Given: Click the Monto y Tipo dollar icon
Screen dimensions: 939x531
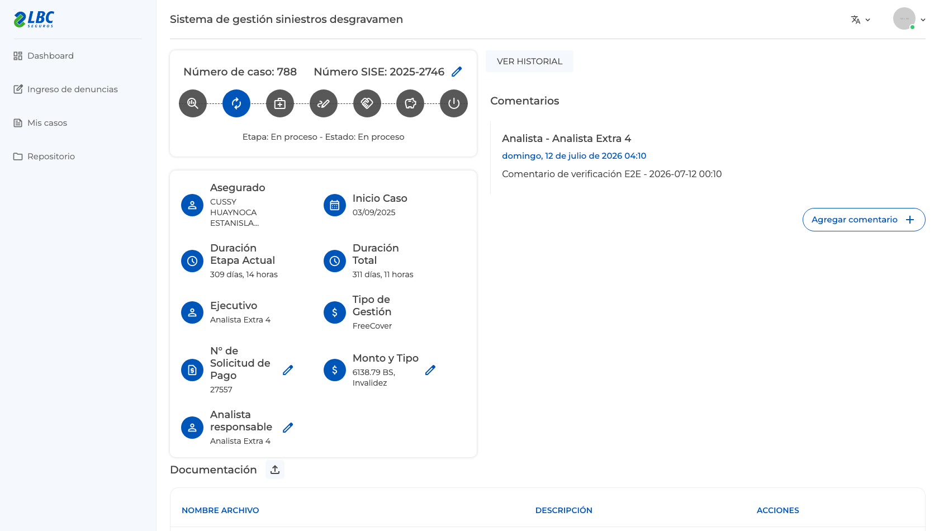Looking at the screenshot, I should coord(335,370).
